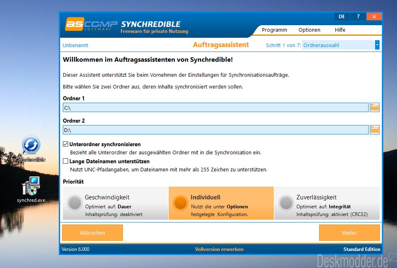Select Individuell priority option
Image resolution: width=397 pixels, height=268 pixels.
221,203
